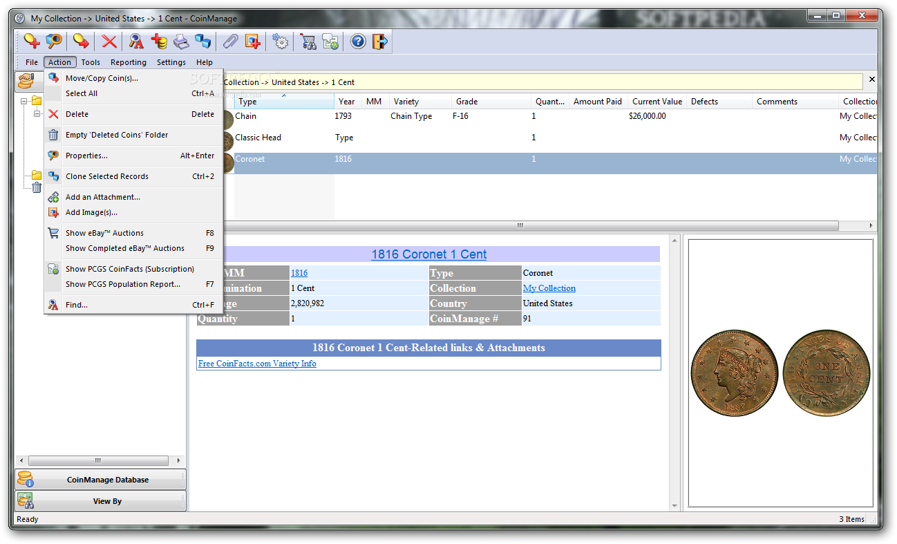The image size is (897, 544).
Task: Open the 1816 Coronet 1 Cent title link
Action: [x=429, y=254]
